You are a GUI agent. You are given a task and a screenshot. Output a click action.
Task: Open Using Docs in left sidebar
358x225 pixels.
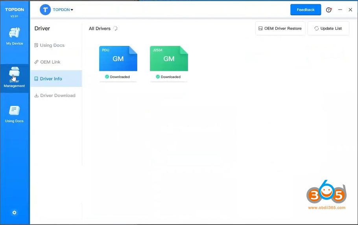click(15, 114)
